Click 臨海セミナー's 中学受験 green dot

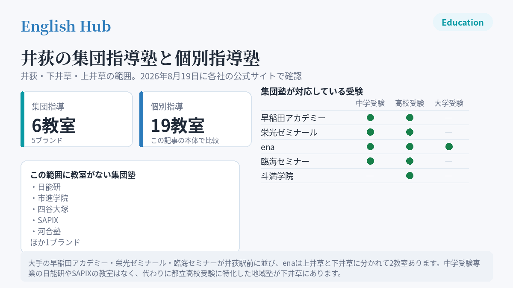pyautogui.click(x=370, y=161)
